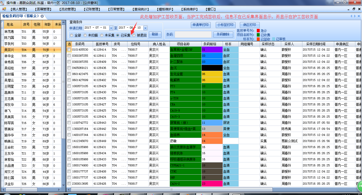Open the 【记账管理】 menu

(x=92, y=9)
